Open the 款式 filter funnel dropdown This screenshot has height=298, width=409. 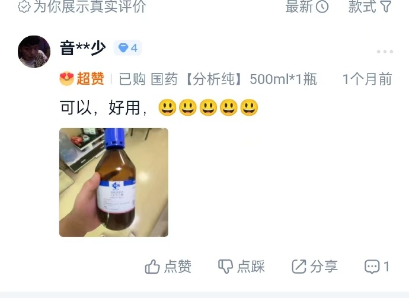pyautogui.click(x=370, y=7)
